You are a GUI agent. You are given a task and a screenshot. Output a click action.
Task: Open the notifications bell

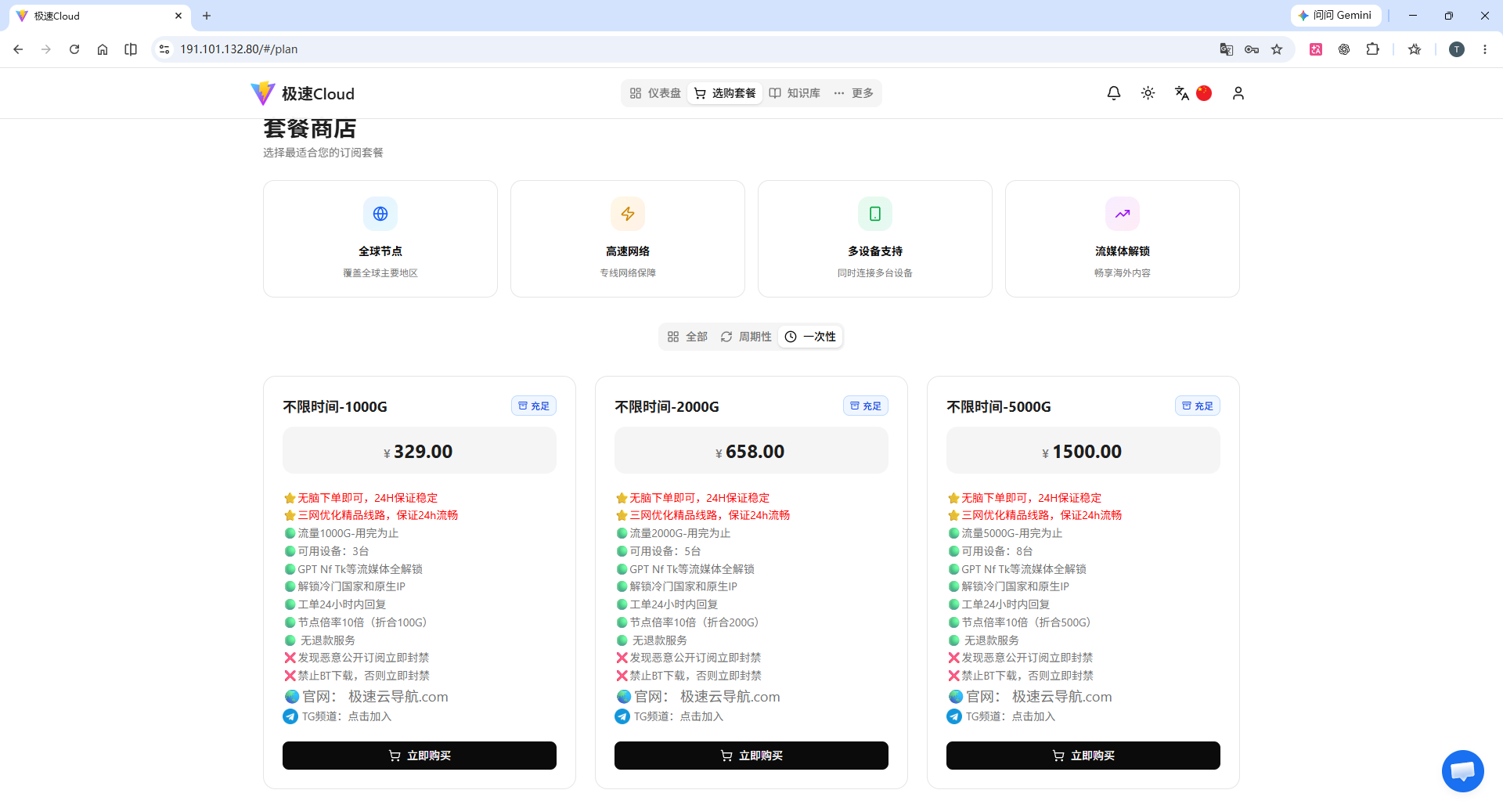1114,93
